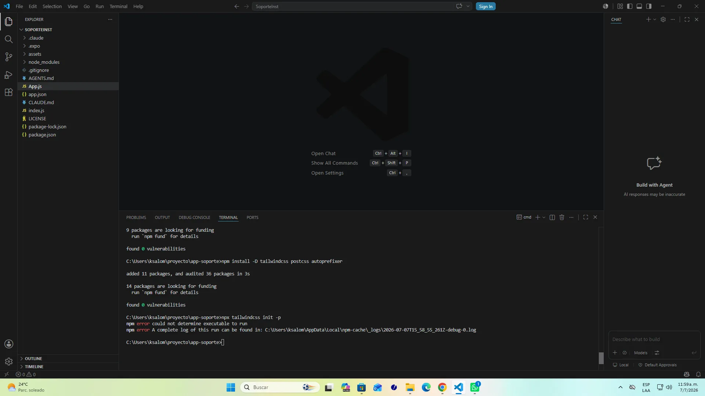
Task: Click errors and warnings counter in status bar
Action: tap(26, 374)
